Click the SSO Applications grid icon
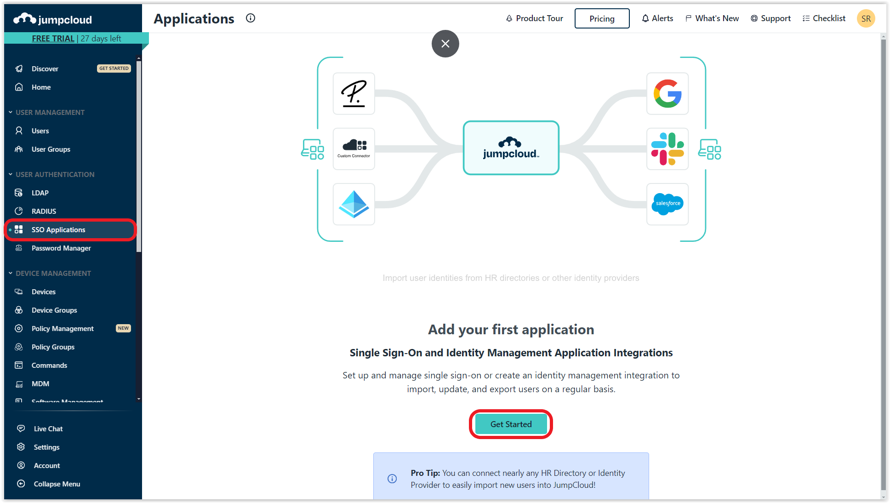This screenshot has height=503, width=890. (x=19, y=229)
